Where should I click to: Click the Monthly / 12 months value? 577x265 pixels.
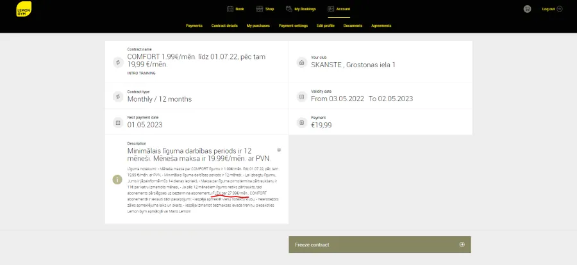[x=160, y=99]
